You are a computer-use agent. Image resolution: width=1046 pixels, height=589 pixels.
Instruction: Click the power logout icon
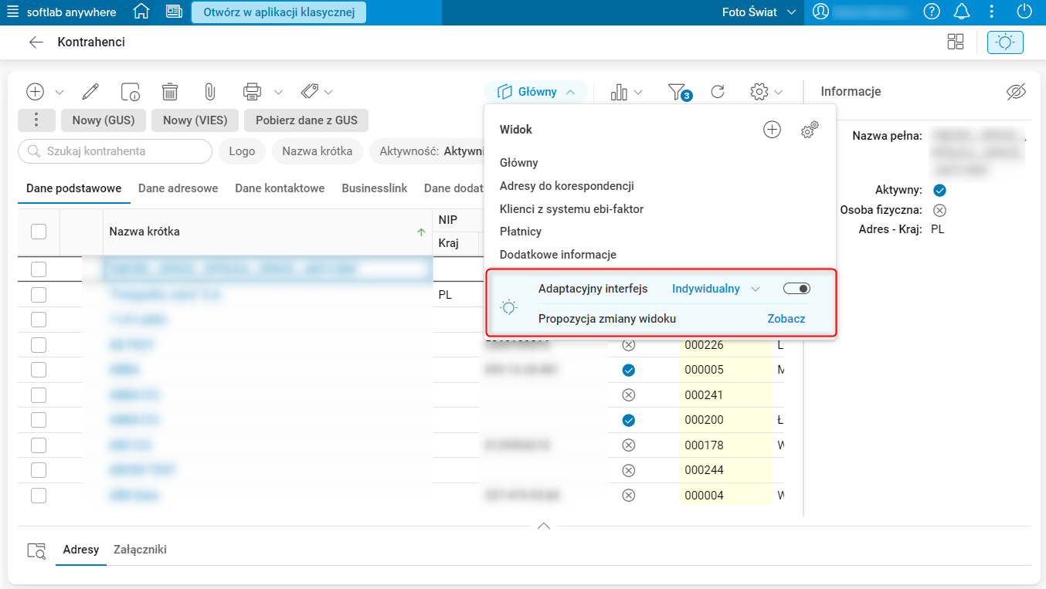1024,12
